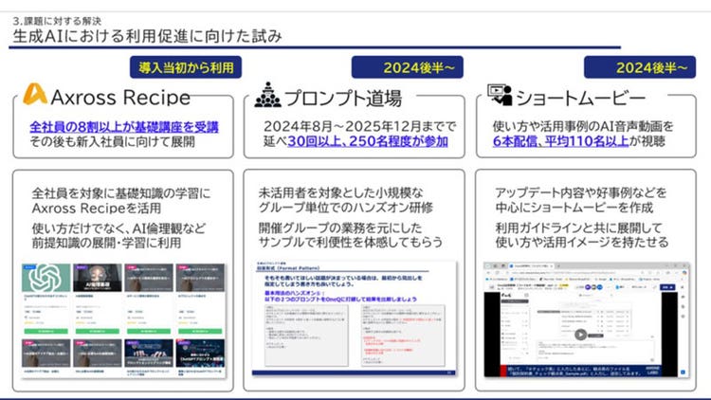The width and height of the screenshot is (711, 400).
Task: Click the text 全社員を対象に基礎知識の学習に
Action: pos(121,193)
